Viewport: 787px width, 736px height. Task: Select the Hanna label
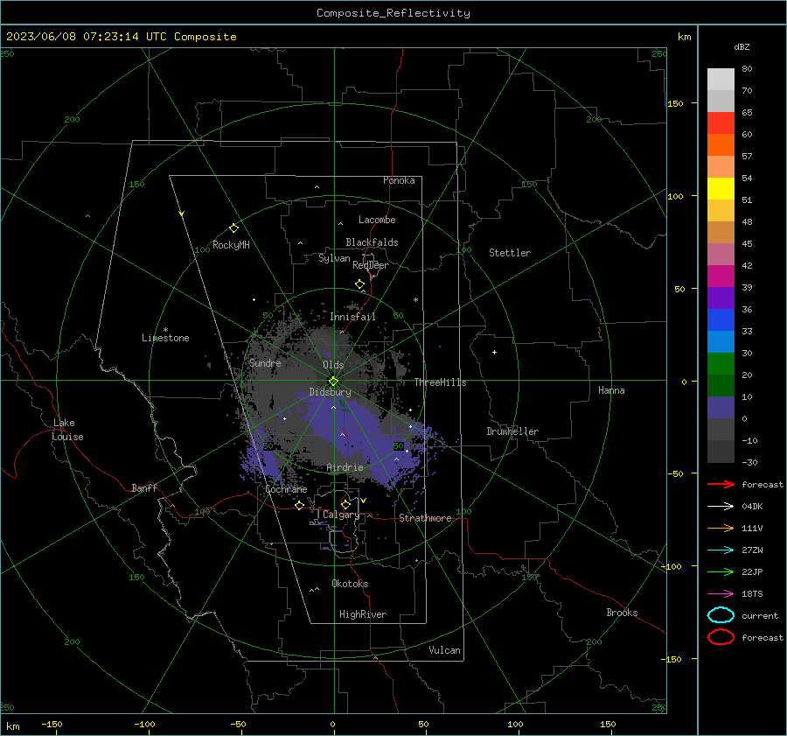pos(611,390)
